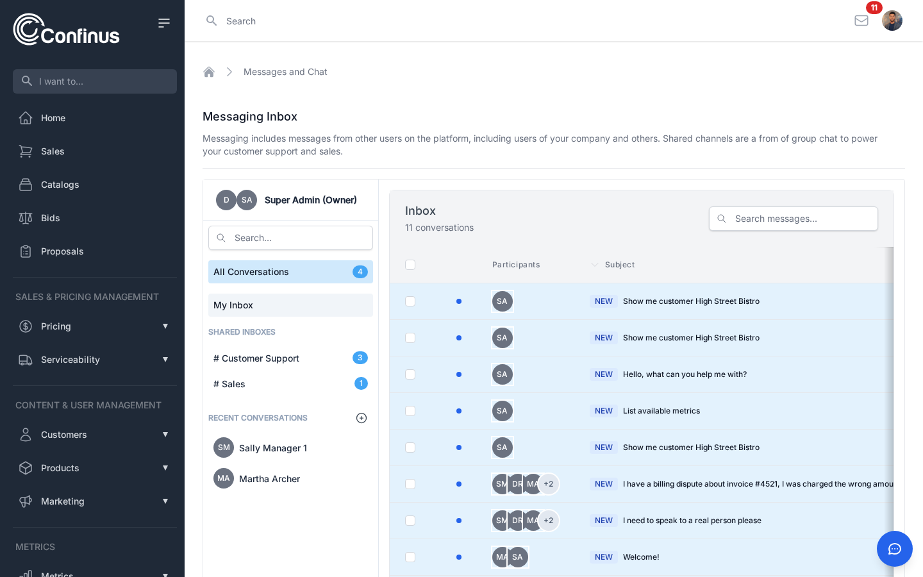Open the chat widget in bottom right corner
The image size is (923, 577).
[895, 549]
